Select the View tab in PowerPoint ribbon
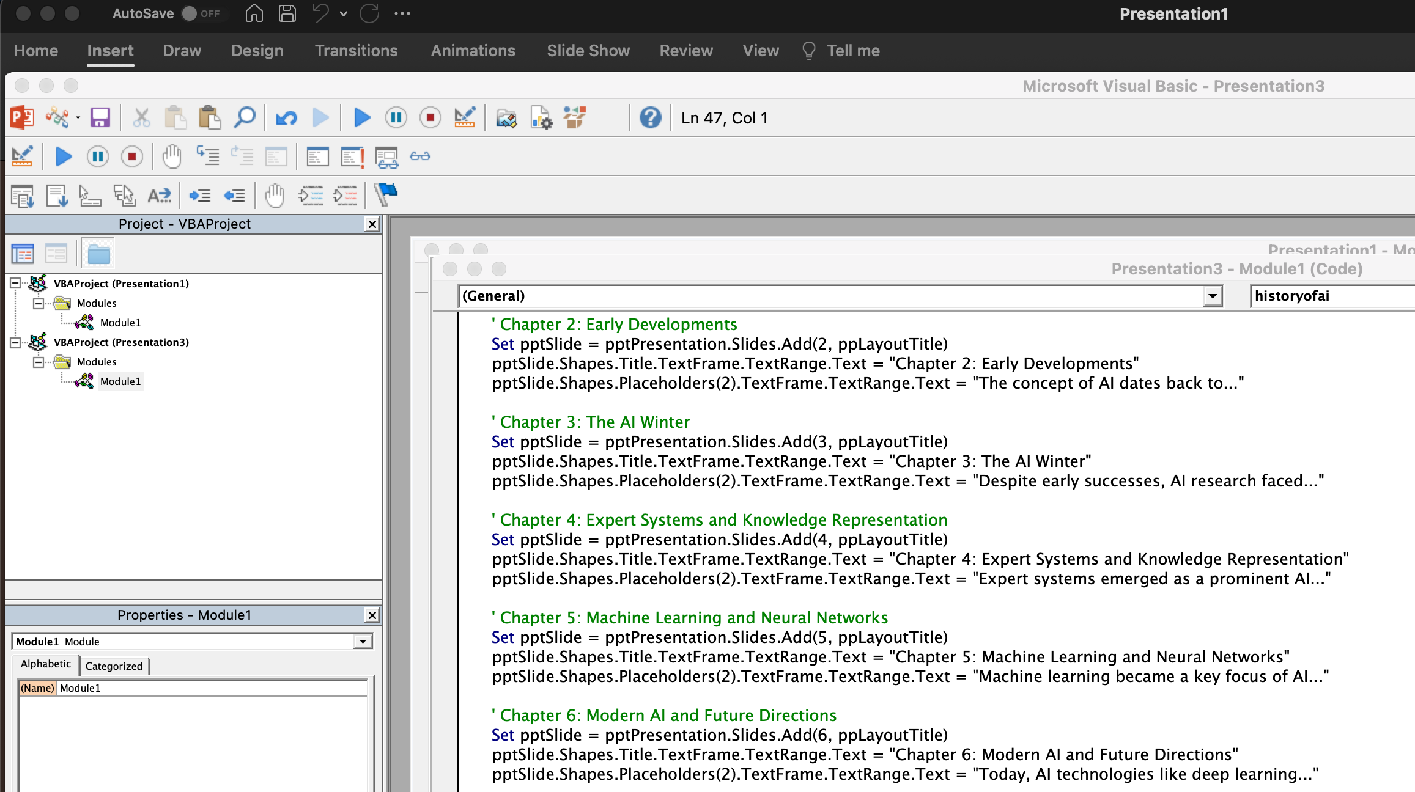 760,51
